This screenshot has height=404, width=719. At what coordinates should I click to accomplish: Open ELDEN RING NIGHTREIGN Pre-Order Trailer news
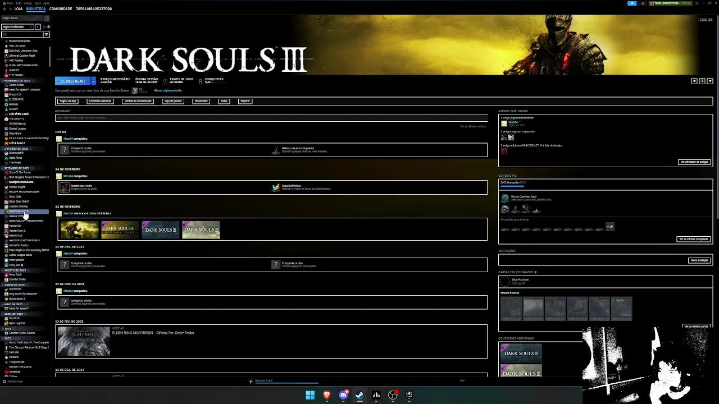[153, 333]
